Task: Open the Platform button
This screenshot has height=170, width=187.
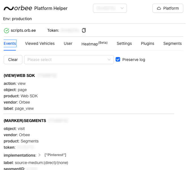Action: tap(168, 8)
